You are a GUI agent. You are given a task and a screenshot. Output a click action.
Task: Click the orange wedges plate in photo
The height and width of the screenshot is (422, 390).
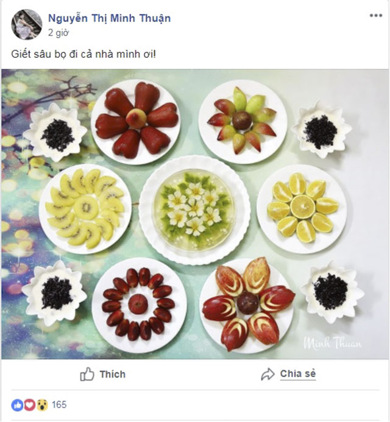point(301,208)
